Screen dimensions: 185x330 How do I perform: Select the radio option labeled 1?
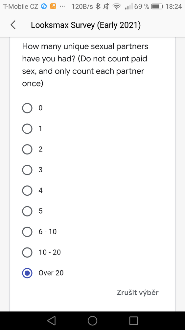pos(27,129)
